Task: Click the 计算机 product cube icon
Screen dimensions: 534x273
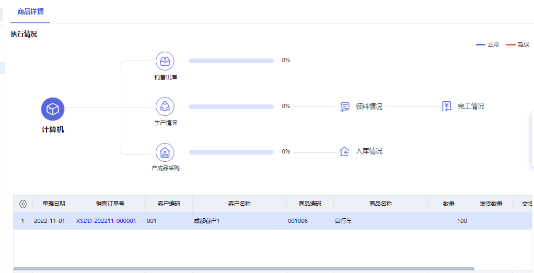Action: click(53, 109)
